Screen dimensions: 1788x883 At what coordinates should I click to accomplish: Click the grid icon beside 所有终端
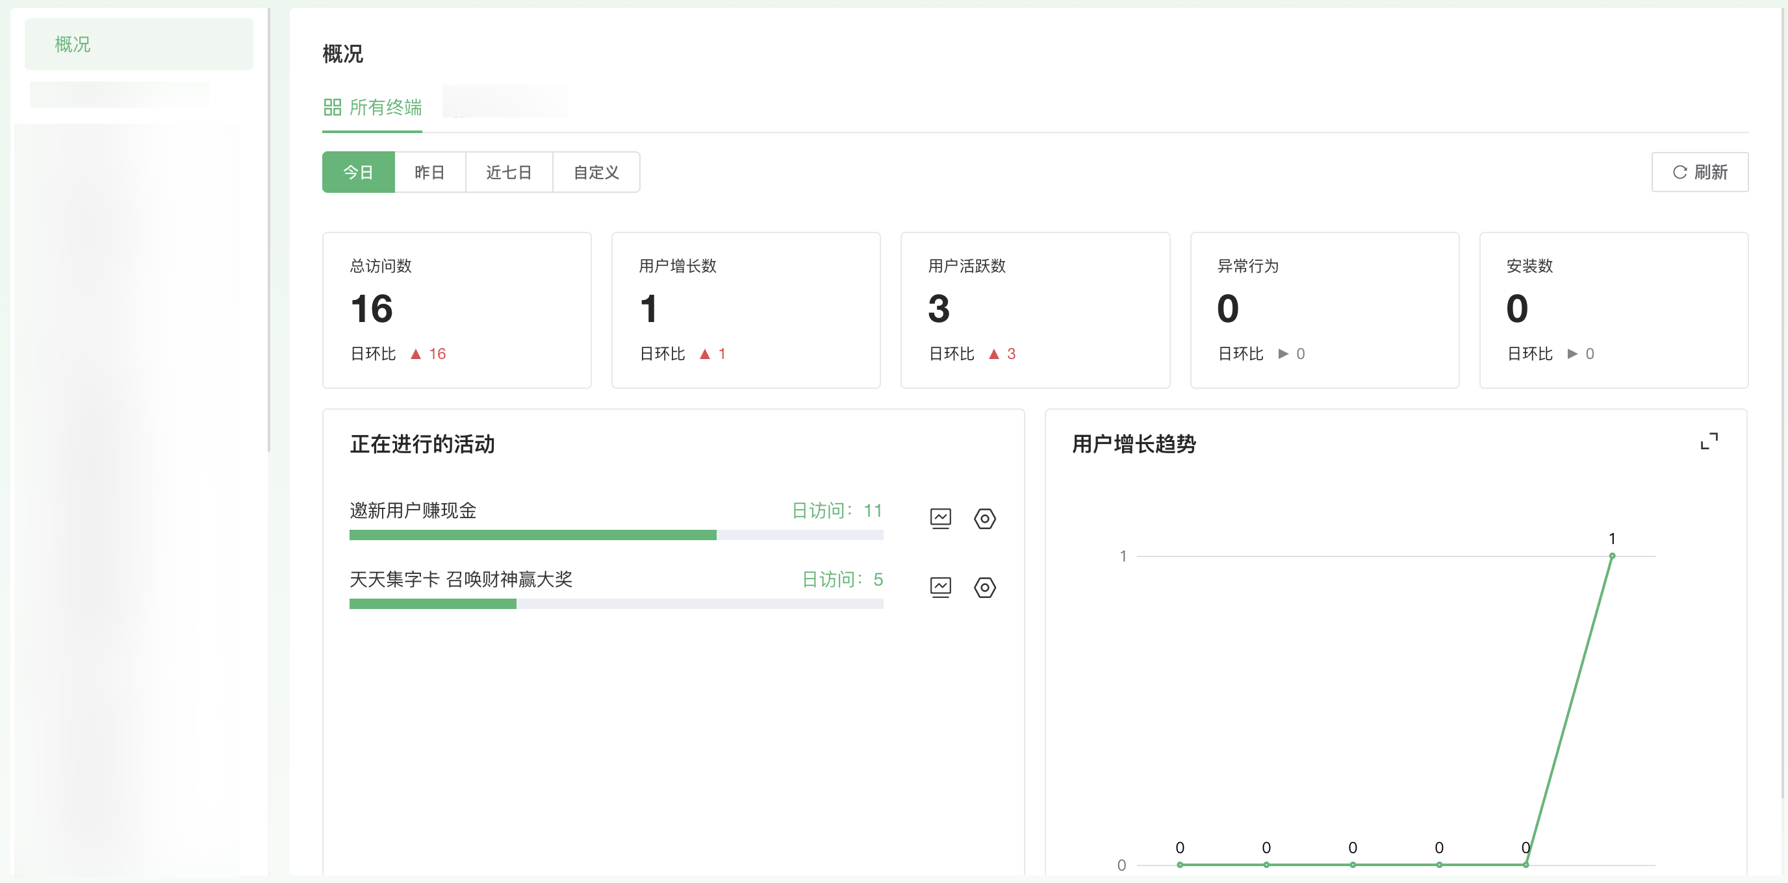coord(333,107)
